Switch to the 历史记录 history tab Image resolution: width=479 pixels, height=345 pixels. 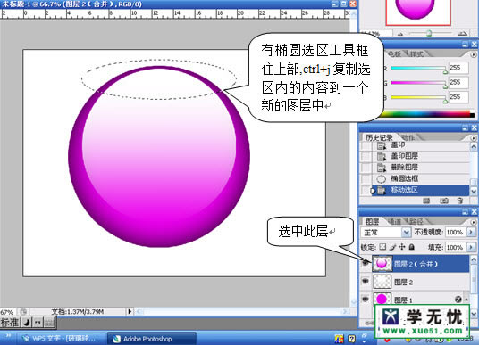[x=379, y=137]
